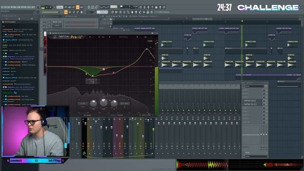Open the Patterns menu
This screenshot has width=304, height=171.
(x=13, y=7)
